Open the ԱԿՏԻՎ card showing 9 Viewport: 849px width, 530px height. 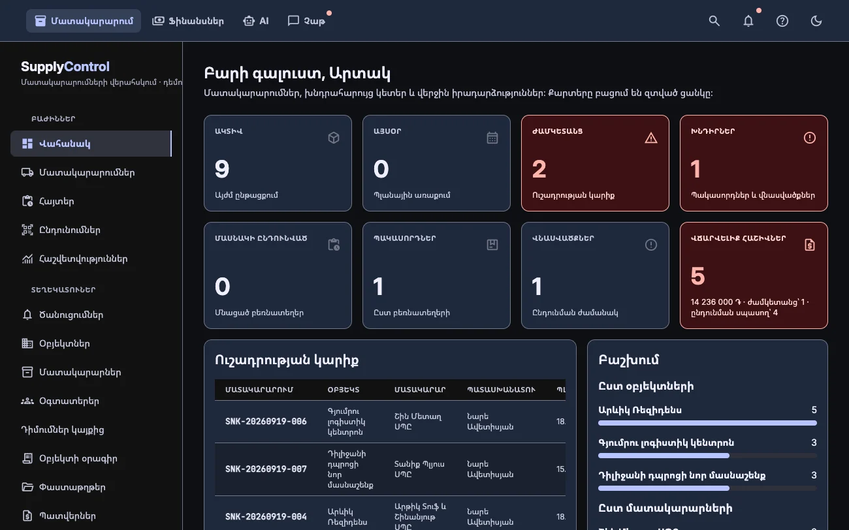[278, 163]
